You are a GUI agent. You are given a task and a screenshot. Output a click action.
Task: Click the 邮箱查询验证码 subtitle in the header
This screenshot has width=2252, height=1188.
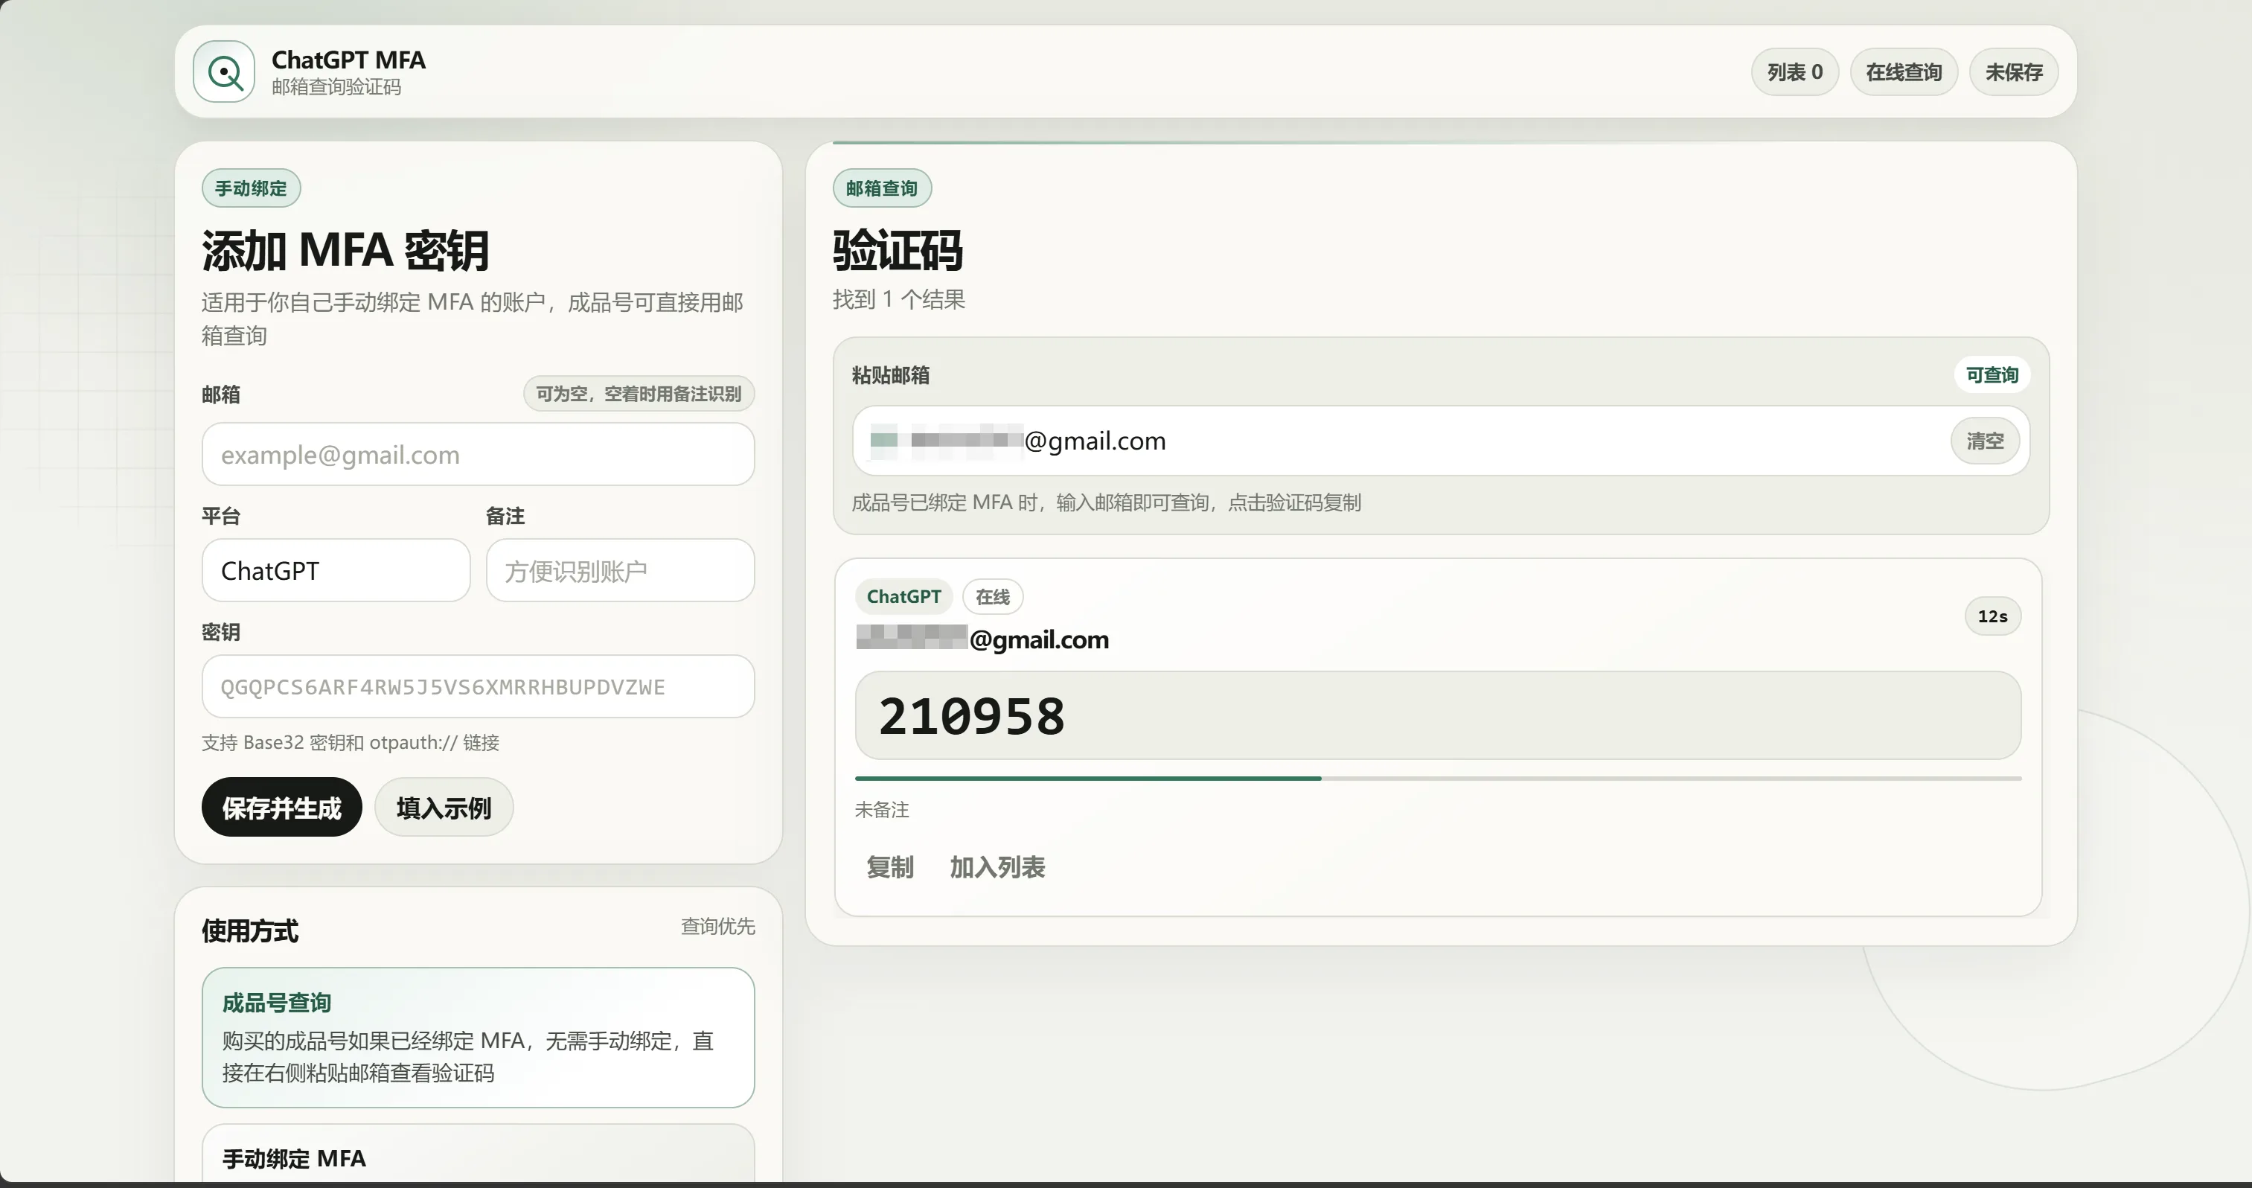click(336, 87)
